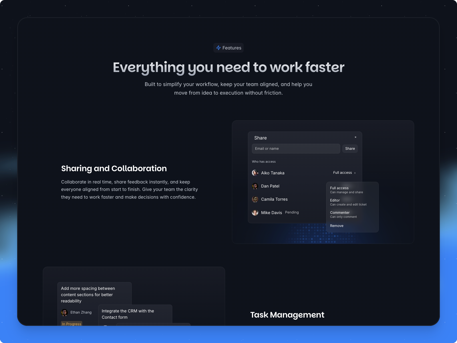Image resolution: width=457 pixels, height=343 pixels.
Task: Click the Who has access label
Action: click(x=264, y=161)
